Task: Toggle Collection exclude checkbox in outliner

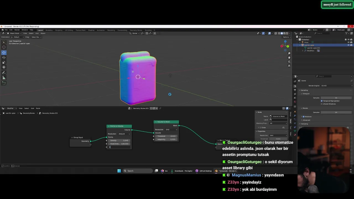Action: [345, 40]
